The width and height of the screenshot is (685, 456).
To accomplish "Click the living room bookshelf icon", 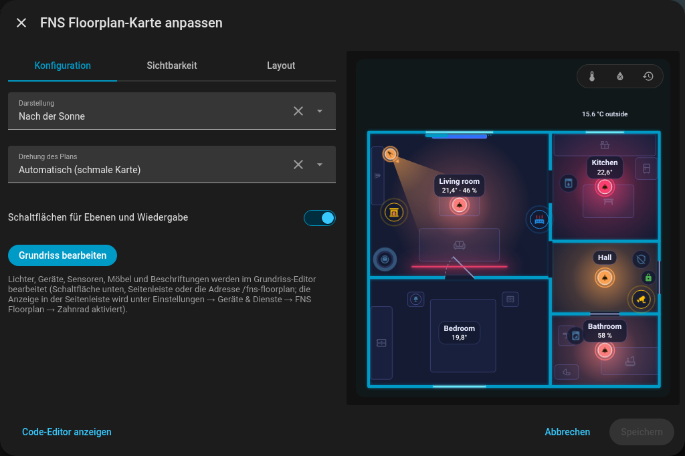I will click(377, 176).
